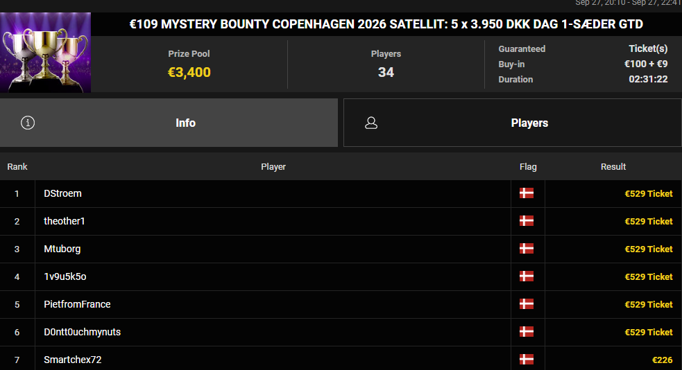682x370 pixels.
Task: Open the trophy tournament thumbnail
Action: click(x=45, y=52)
